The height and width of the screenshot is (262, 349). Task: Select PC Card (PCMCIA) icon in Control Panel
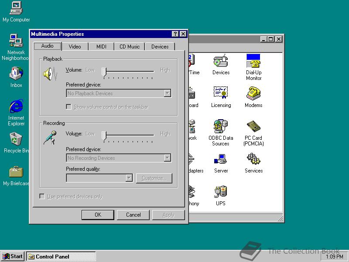[x=253, y=133]
